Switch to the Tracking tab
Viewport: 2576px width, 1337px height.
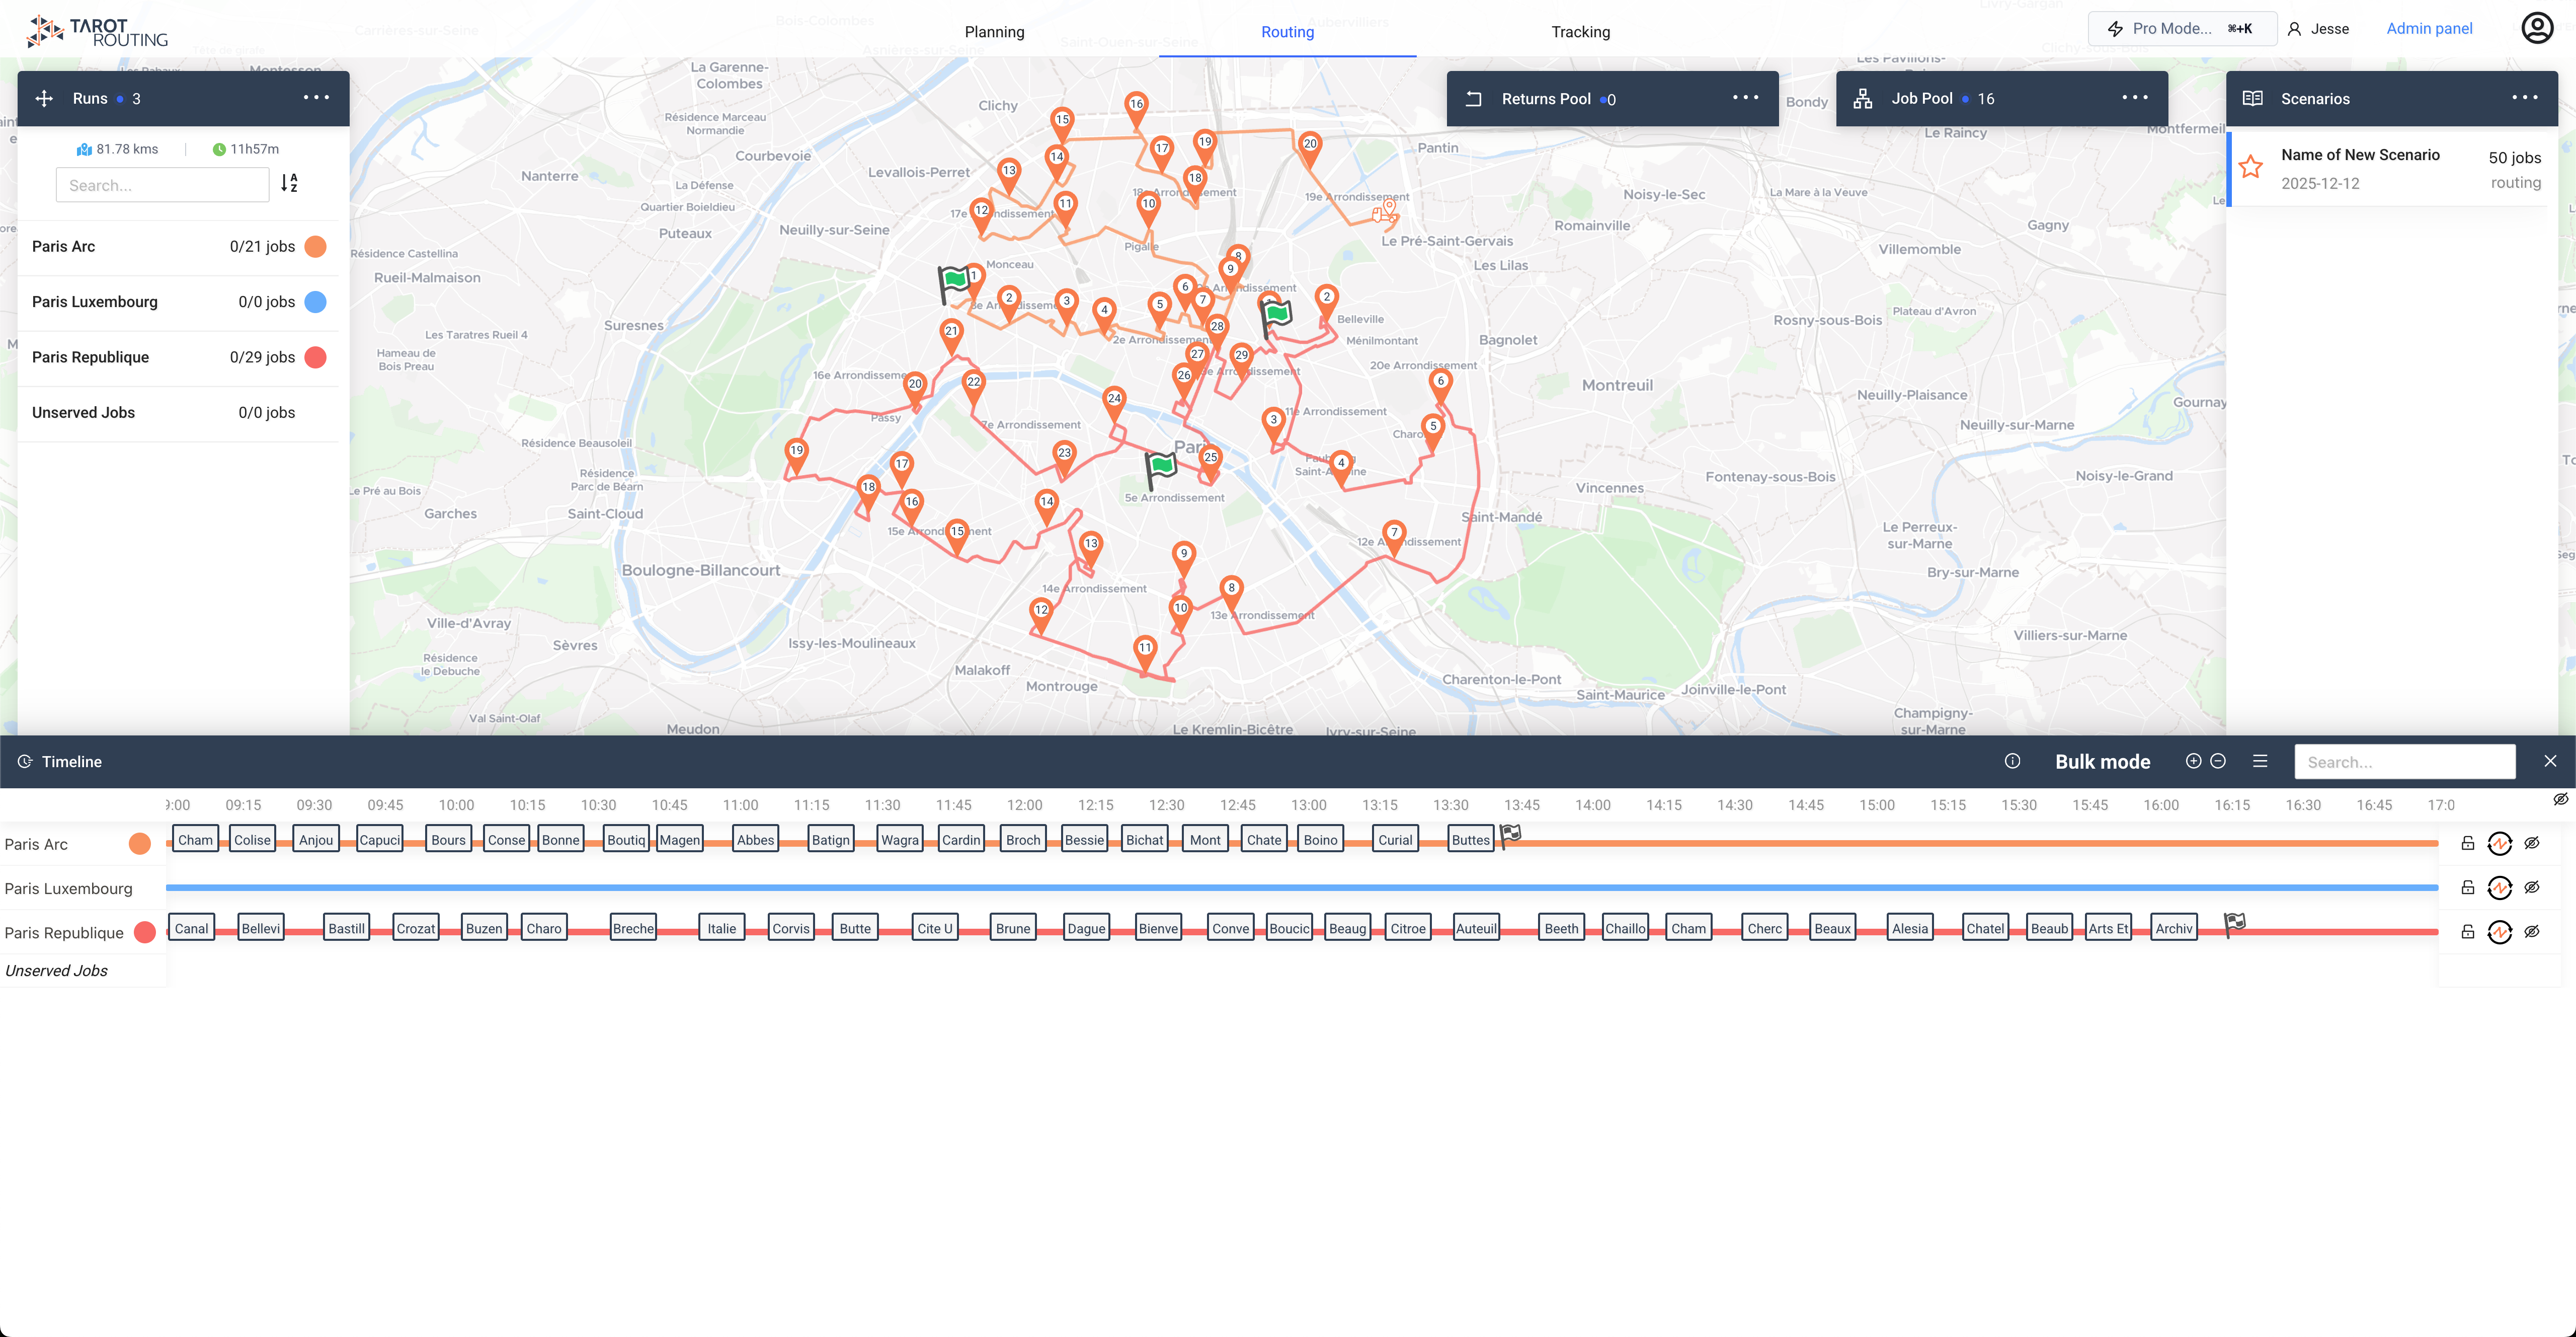pos(1580,31)
